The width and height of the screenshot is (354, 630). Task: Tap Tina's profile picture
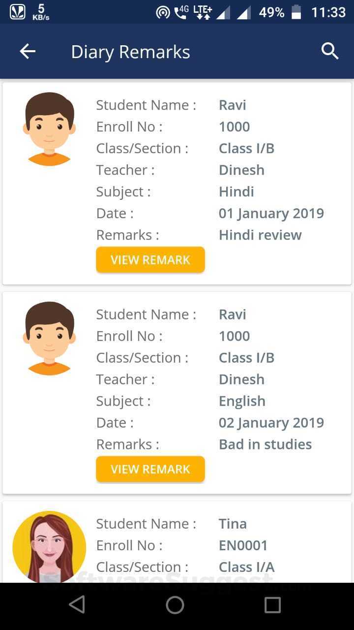(49, 546)
